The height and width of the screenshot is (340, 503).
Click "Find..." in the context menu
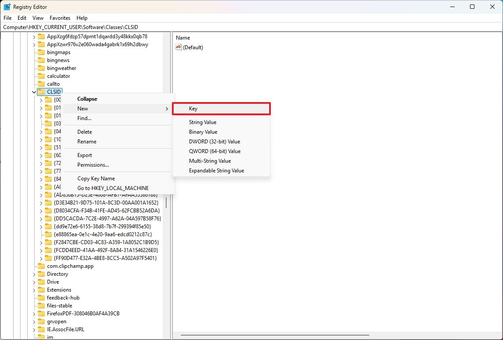click(84, 118)
